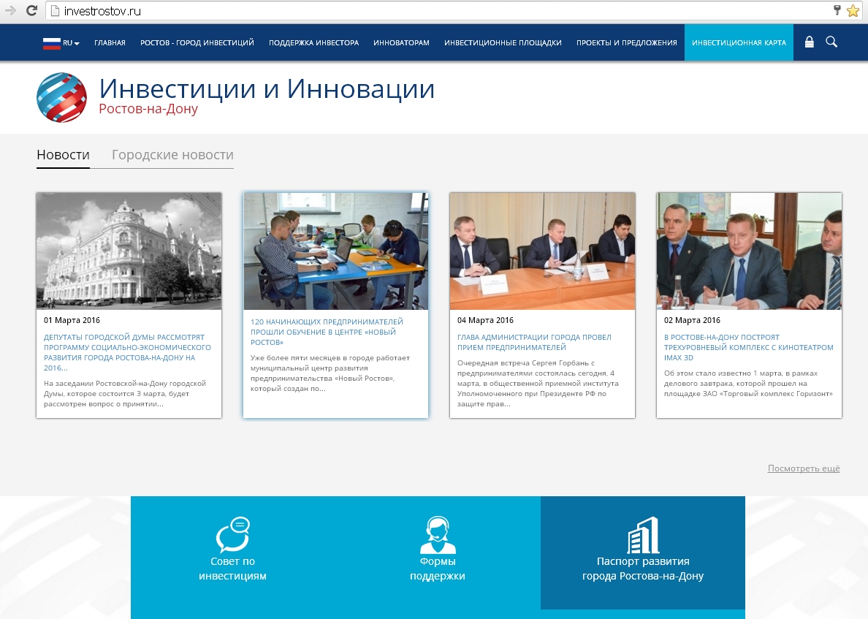The width and height of the screenshot is (868, 619).
Task: Open ПРОЕКТЫ И ПРЕДЛОЖЕНИЯ menu item
Action: pyautogui.click(x=627, y=42)
